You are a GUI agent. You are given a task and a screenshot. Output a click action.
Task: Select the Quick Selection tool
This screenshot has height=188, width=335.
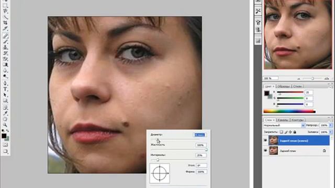click(5, 17)
